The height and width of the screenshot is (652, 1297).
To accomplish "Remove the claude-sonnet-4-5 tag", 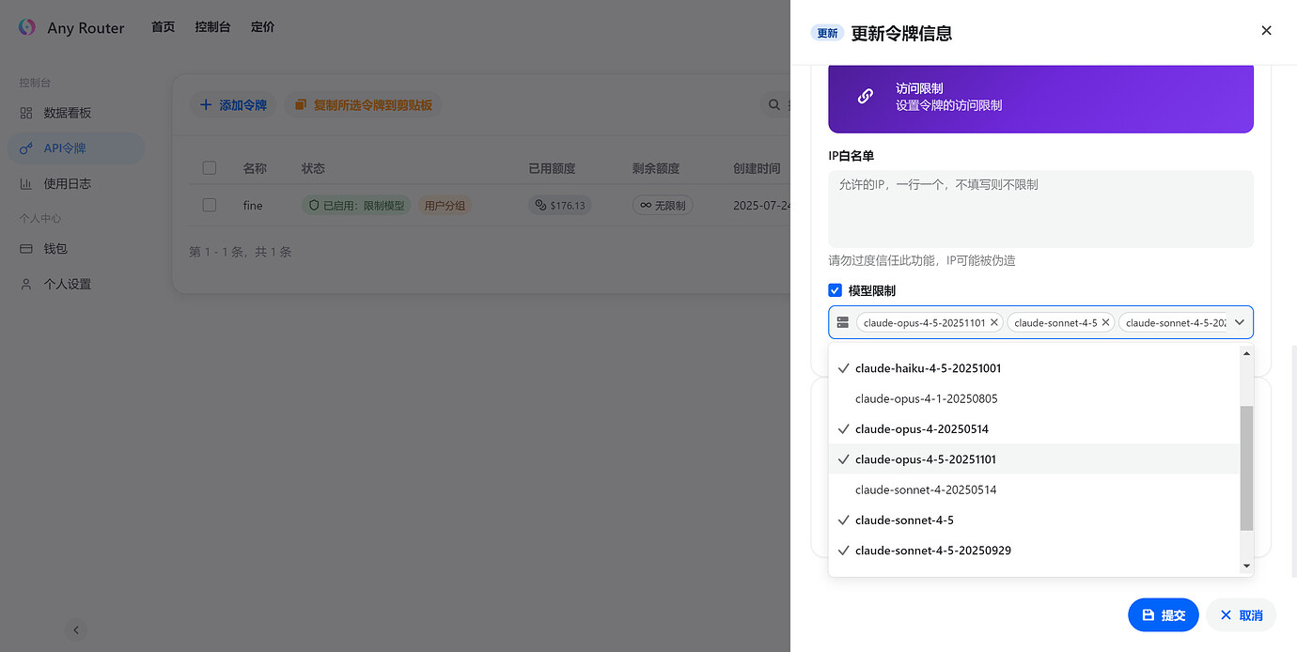I will click(x=1105, y=322).
